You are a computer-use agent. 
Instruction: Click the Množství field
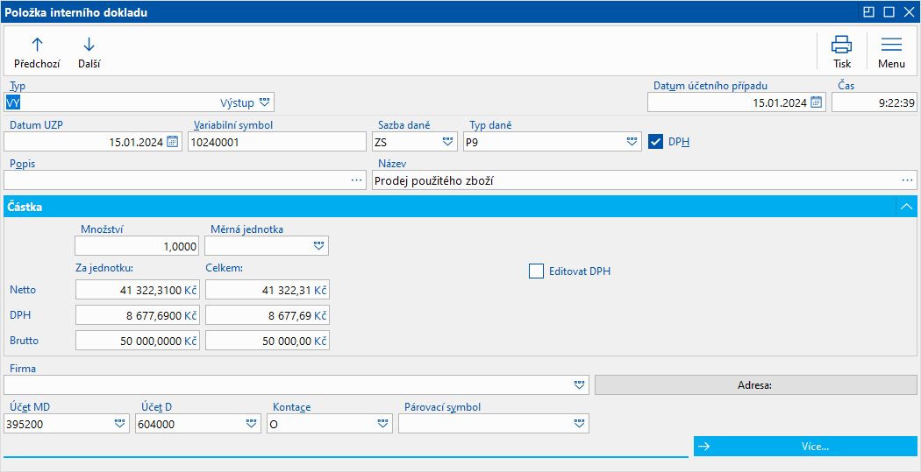tap(138, 246)
